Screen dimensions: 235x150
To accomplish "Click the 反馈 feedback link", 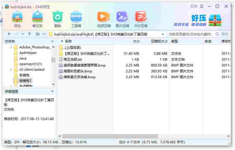I will coord(194,6).
